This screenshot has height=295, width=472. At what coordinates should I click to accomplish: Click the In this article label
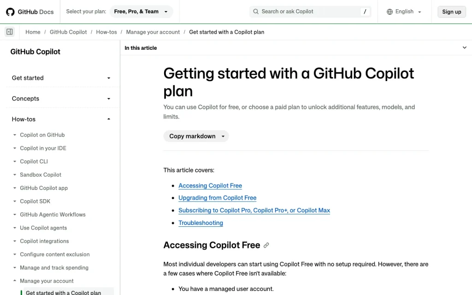(141, 48)
